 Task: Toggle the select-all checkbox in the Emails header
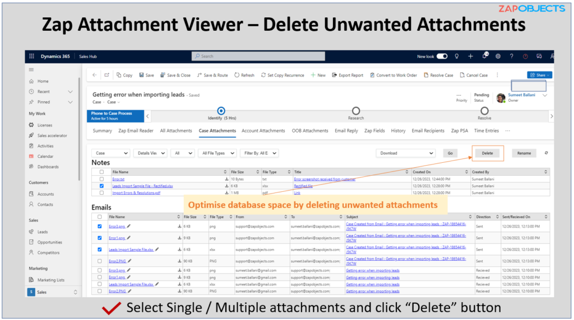[x=100, y=217]
